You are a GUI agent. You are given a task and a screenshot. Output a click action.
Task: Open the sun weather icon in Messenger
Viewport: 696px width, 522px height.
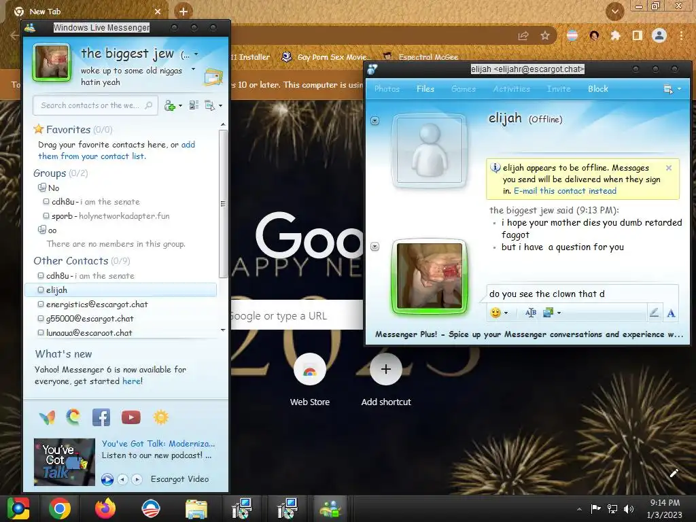pyautogui.click(x=161, y=417)
